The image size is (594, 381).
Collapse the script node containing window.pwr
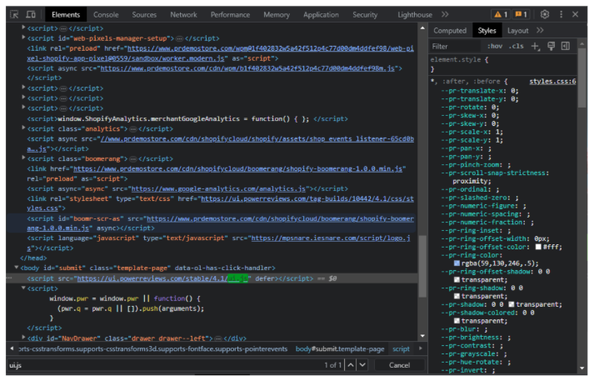click(23, 288)
